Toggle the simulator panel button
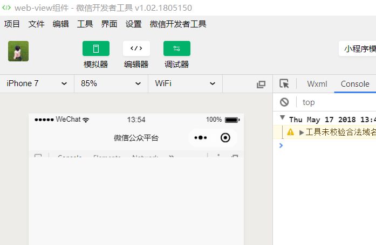Viewport: 376px width, 245px height. (96, 48)
